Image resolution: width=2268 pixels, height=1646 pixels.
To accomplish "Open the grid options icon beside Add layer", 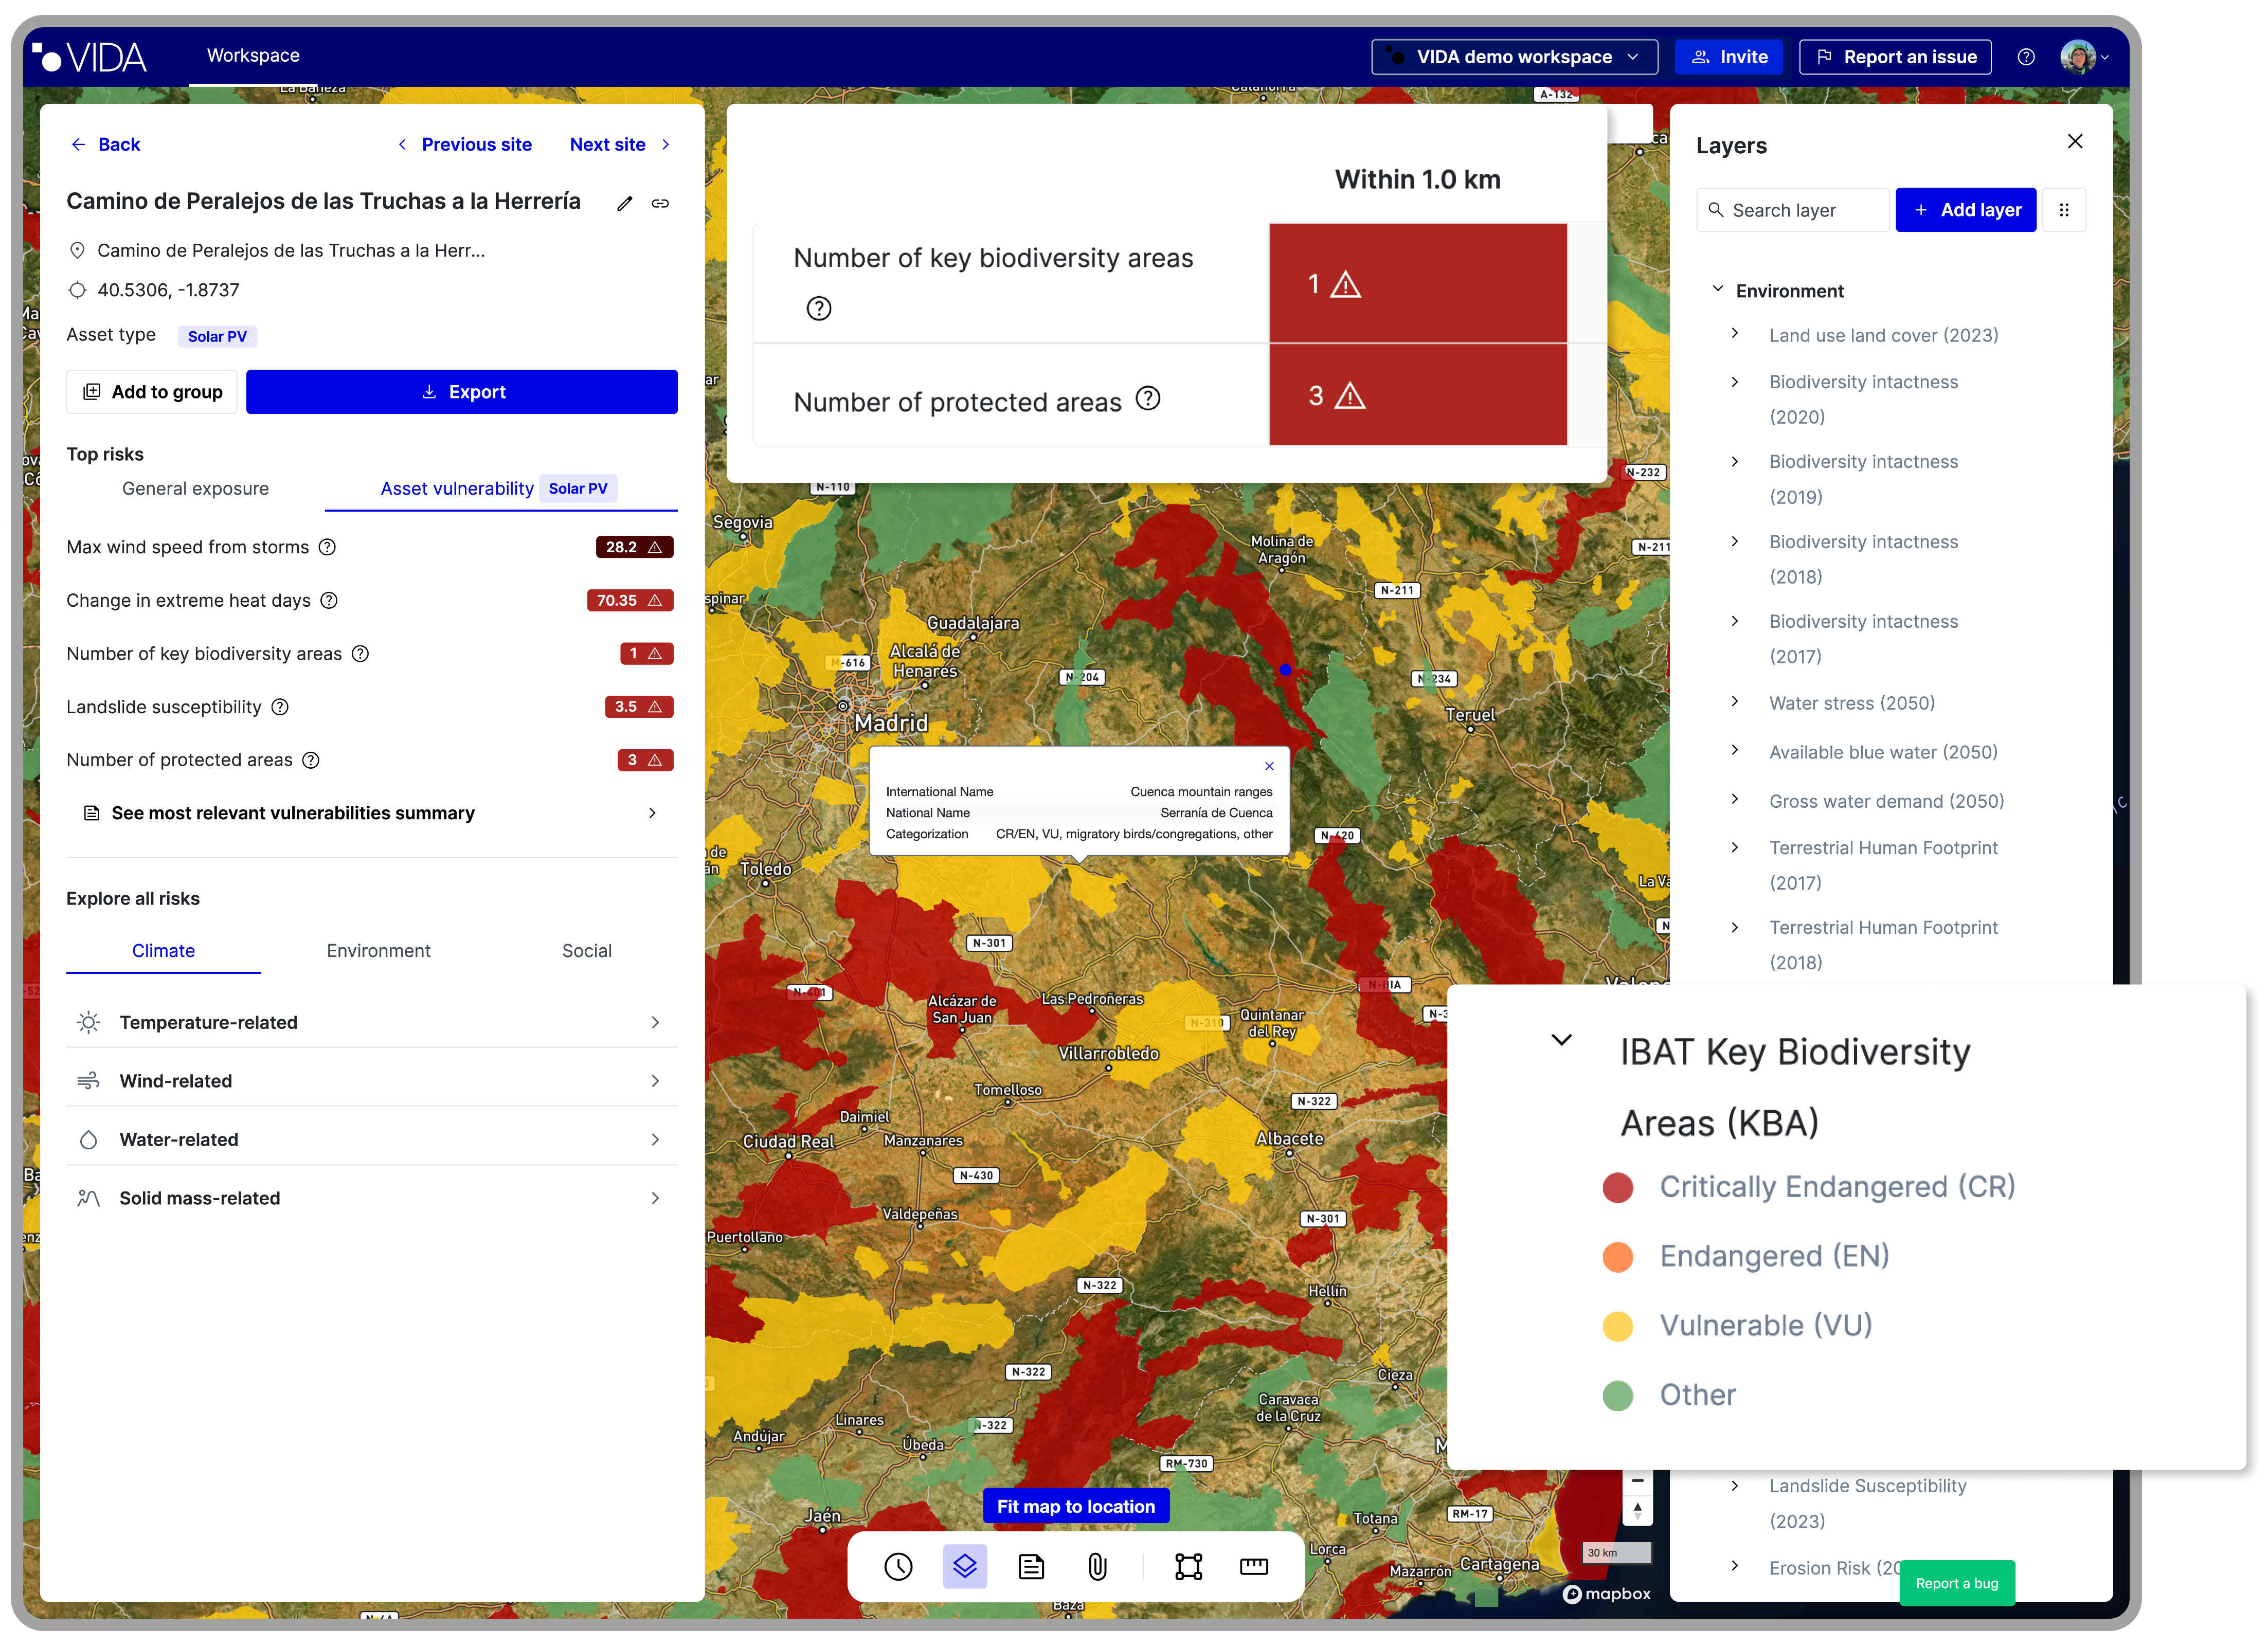I will click(2064, 210).
